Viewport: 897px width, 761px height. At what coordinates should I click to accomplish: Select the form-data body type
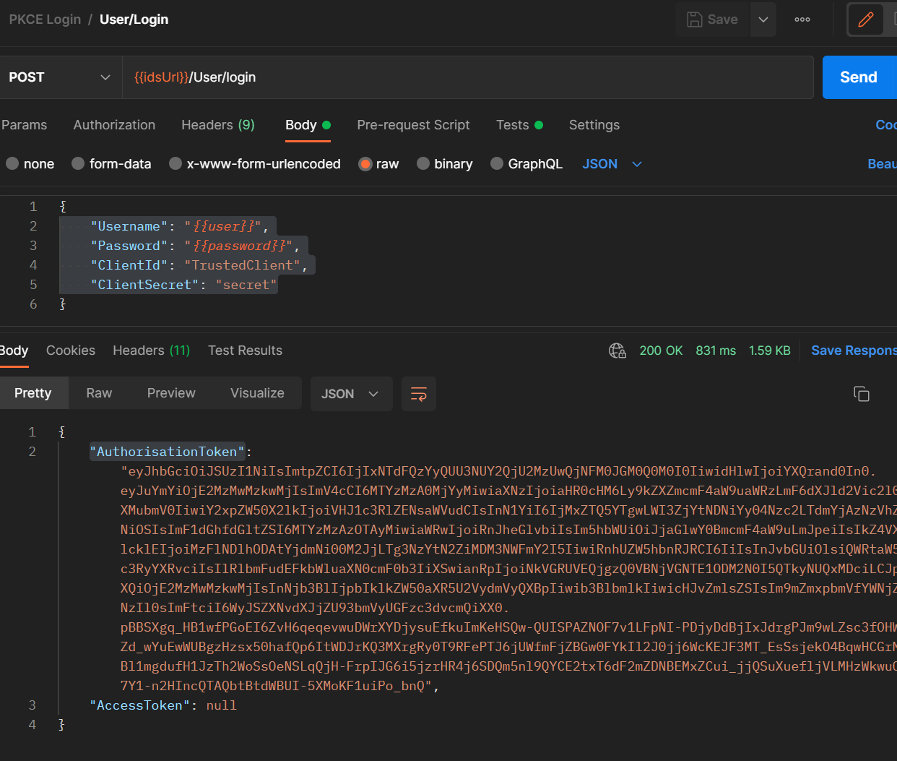click(x=111, y=163)
